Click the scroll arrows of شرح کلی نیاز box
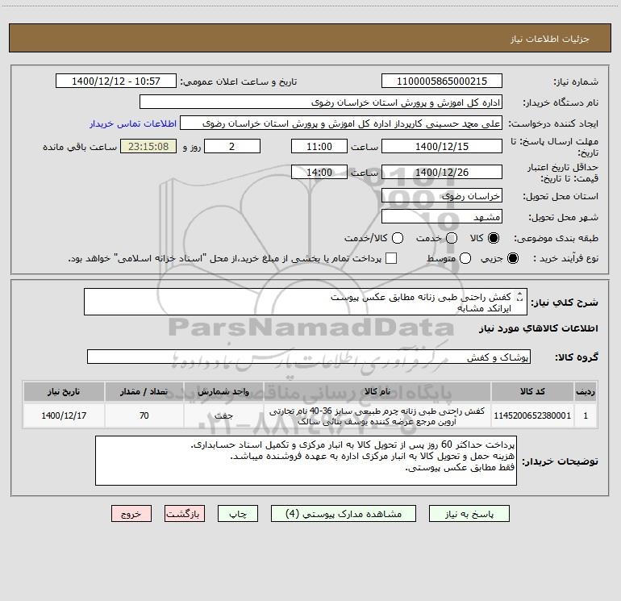The width and height of the screenshot is (621, 601). coord(520,296)
